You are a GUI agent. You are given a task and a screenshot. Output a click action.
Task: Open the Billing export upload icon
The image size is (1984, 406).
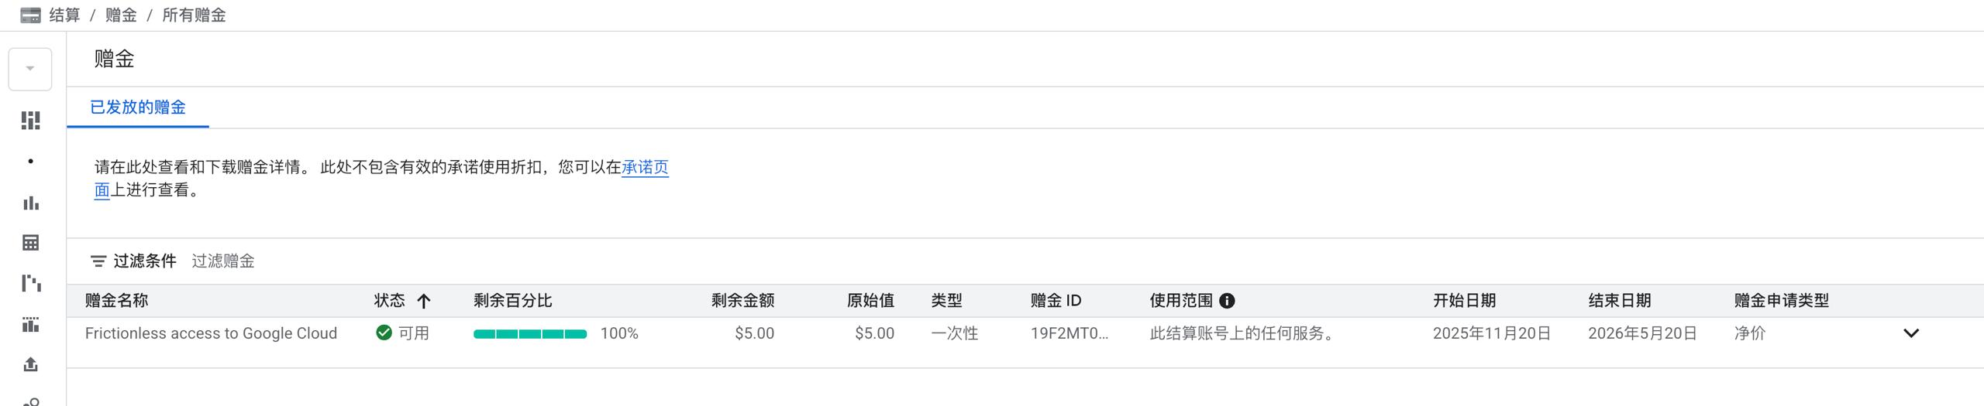(x=30, y=364)
